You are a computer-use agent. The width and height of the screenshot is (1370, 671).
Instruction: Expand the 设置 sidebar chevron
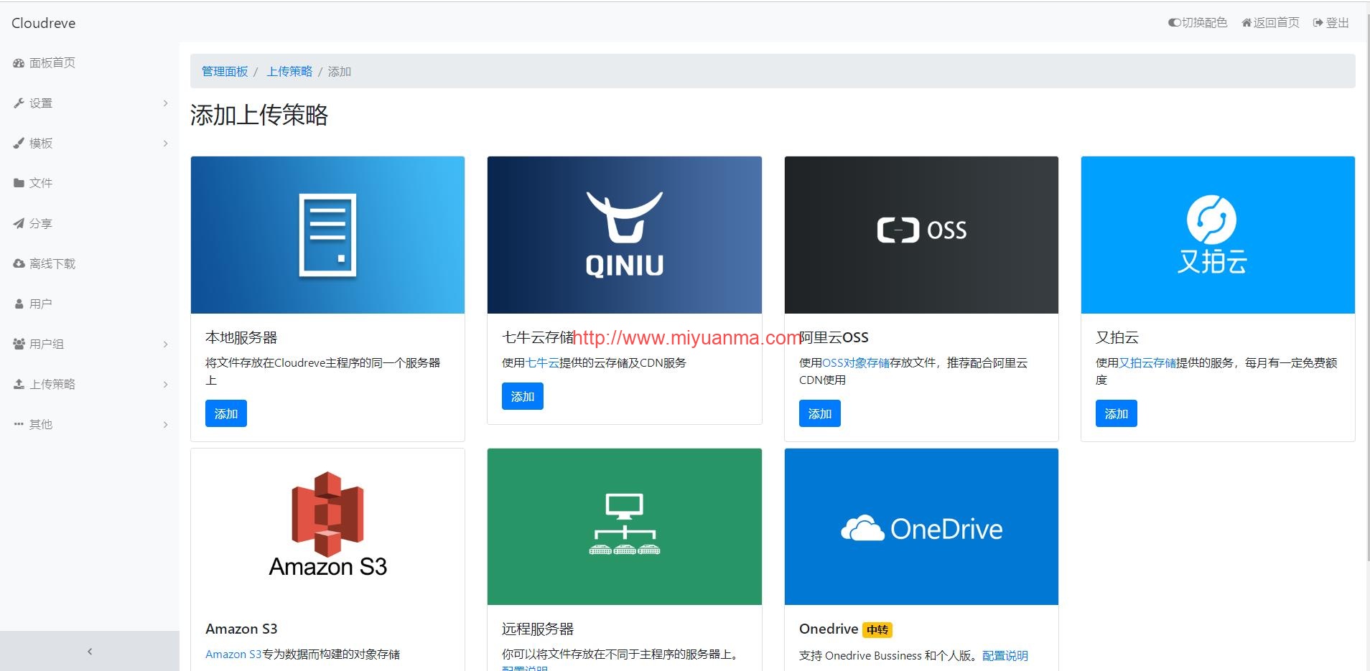tap(165, 103)
